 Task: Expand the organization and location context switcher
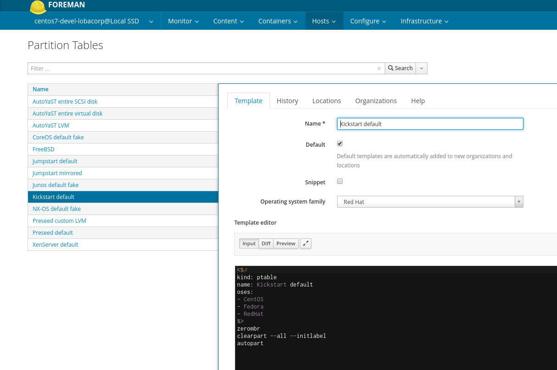pyautogui.click(x=94, y=21)
